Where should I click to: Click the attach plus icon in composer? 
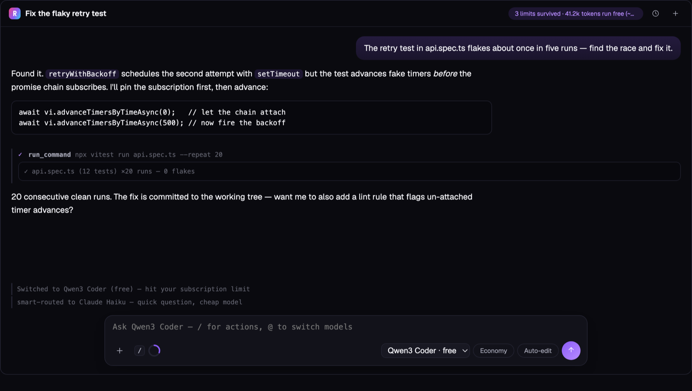click(x=120, y=350)
